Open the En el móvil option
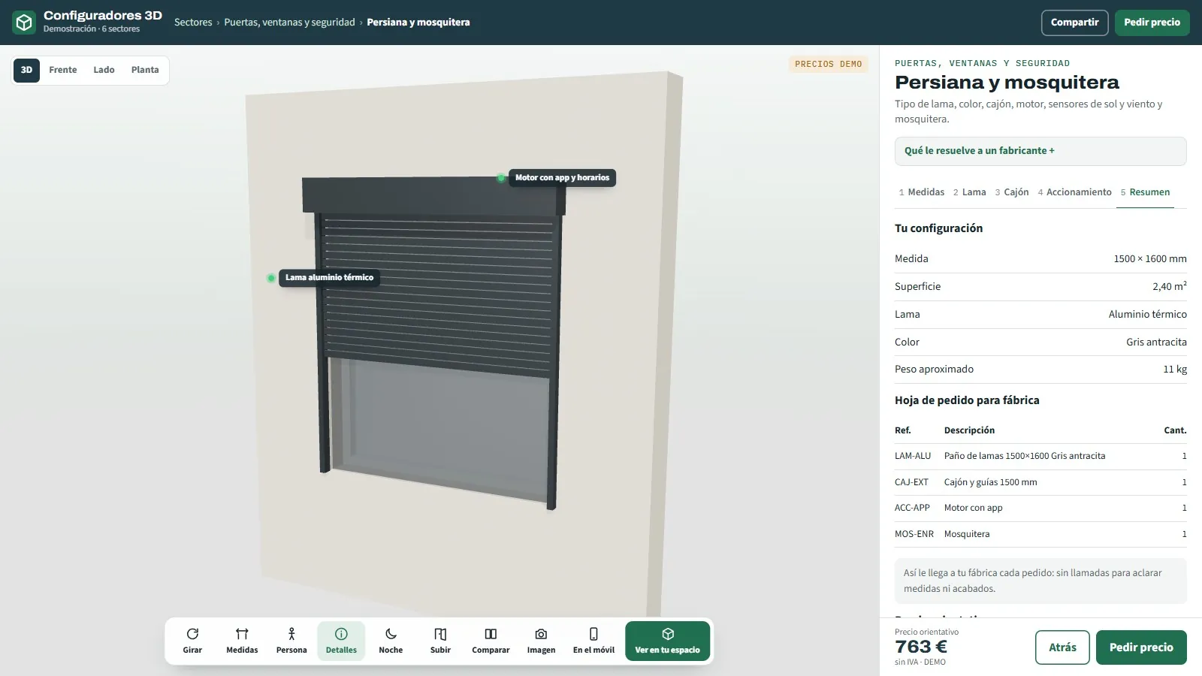This screenshot has height=676, width=1202. pyautogui.click(x=593, y=641)
